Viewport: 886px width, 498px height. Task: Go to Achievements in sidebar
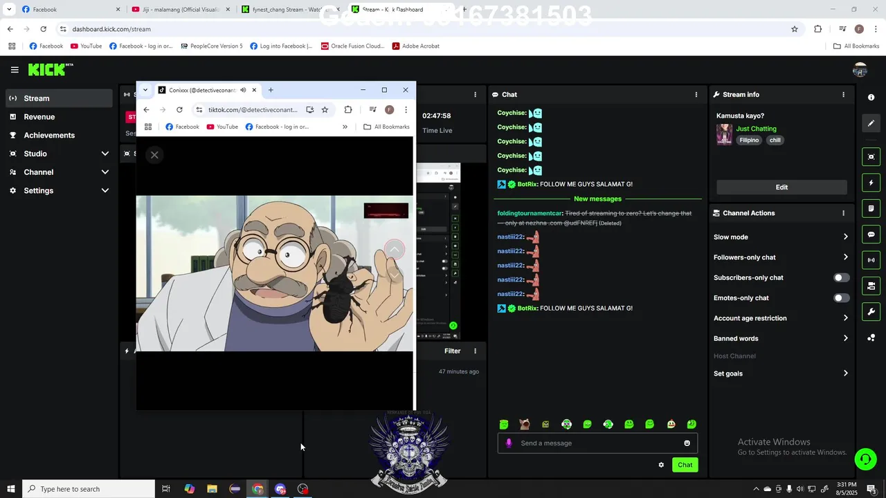[x=59, y=136]
